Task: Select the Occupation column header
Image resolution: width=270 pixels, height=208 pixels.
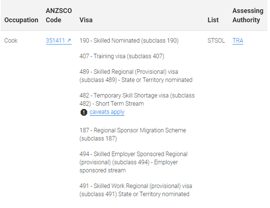Action: 22,20
